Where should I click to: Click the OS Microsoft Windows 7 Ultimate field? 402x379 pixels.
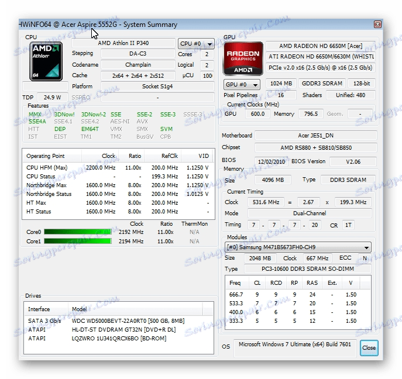pos(295,348)
